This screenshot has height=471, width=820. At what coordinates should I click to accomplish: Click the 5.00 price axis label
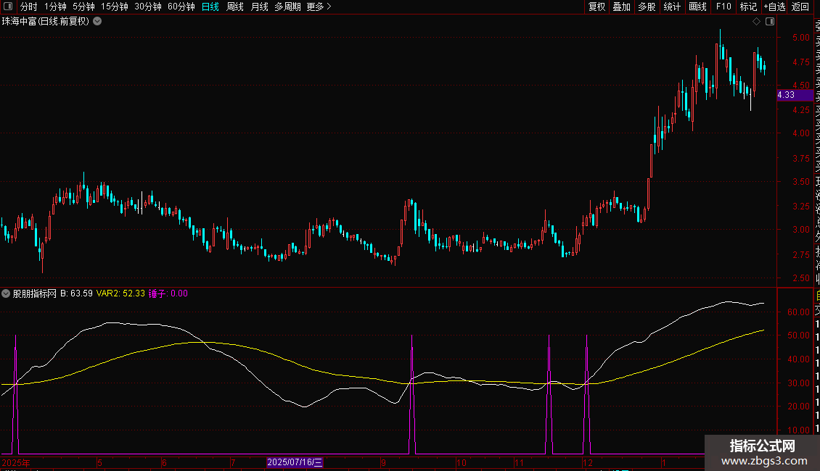(x=800, y=38)
